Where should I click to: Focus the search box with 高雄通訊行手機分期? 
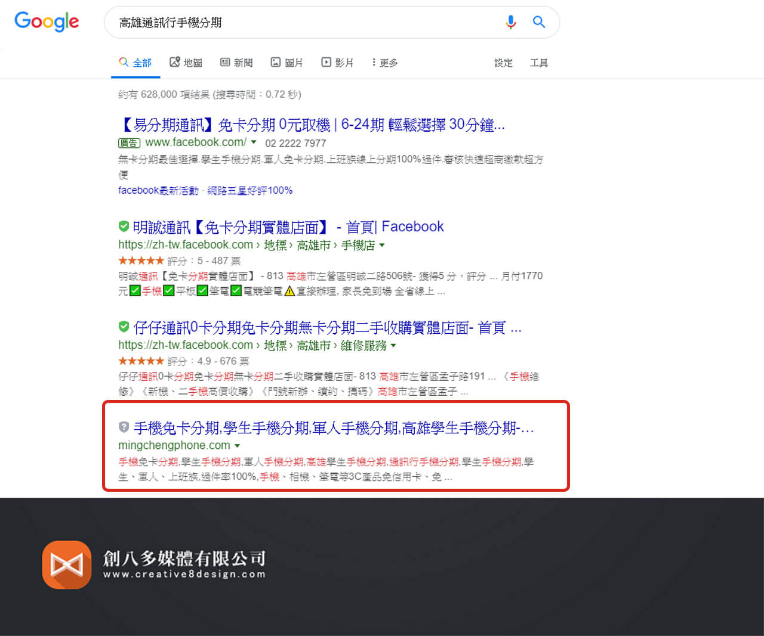[x=331, y=23]
